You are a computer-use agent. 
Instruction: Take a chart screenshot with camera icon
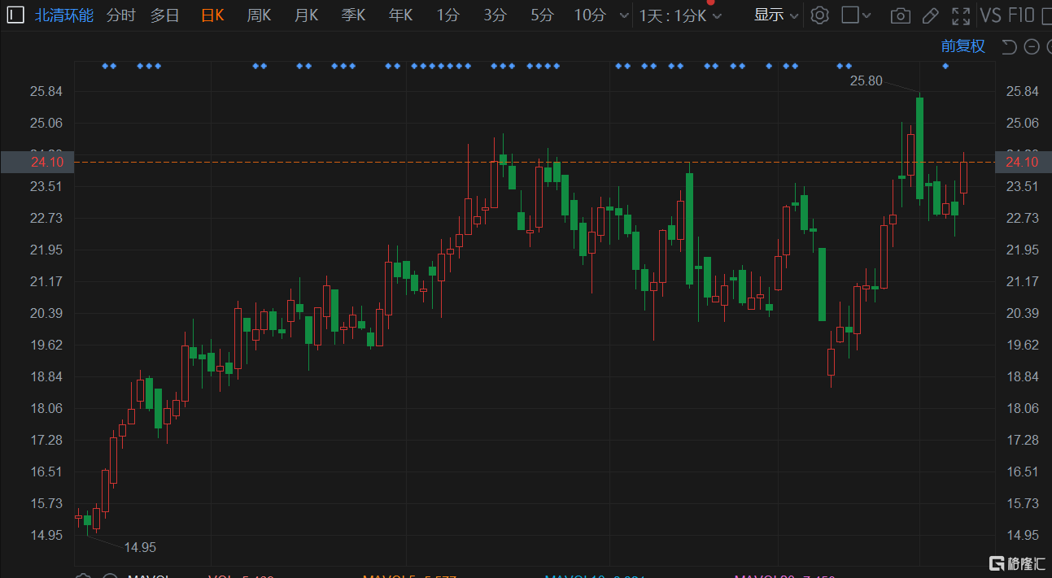pyautogui.click(x=900, y=15)
